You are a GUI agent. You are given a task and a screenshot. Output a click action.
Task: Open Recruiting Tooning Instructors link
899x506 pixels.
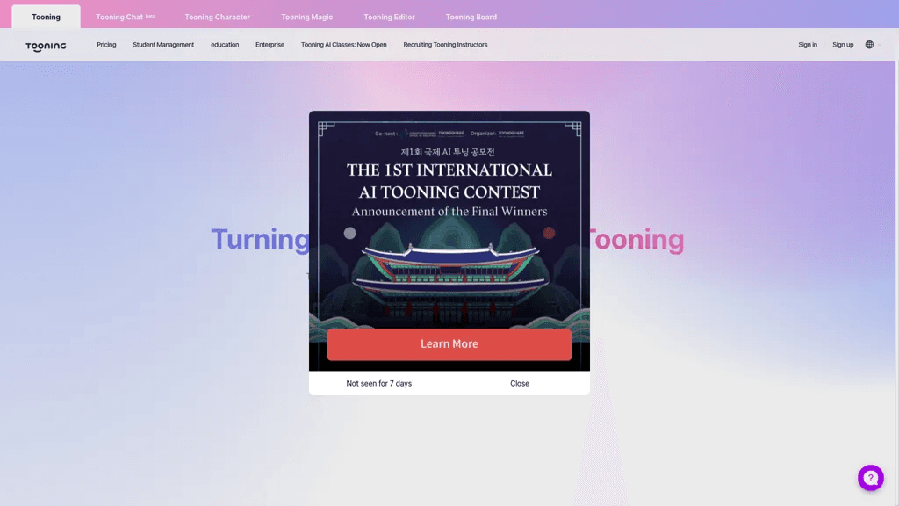(x=445, y=45)
